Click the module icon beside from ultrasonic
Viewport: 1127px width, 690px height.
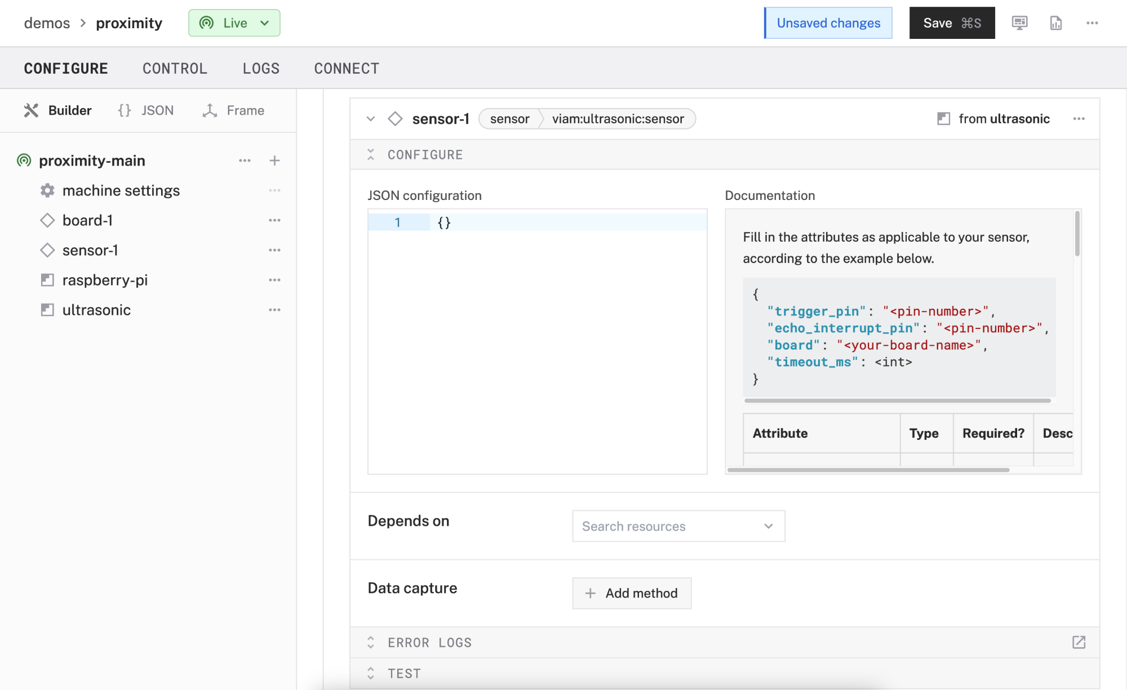(x=943, y=119)
